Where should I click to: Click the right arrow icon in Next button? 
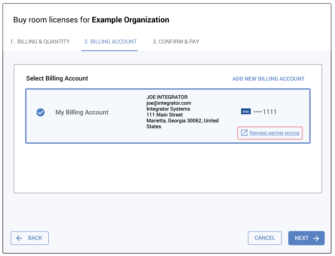coord(316,238)
